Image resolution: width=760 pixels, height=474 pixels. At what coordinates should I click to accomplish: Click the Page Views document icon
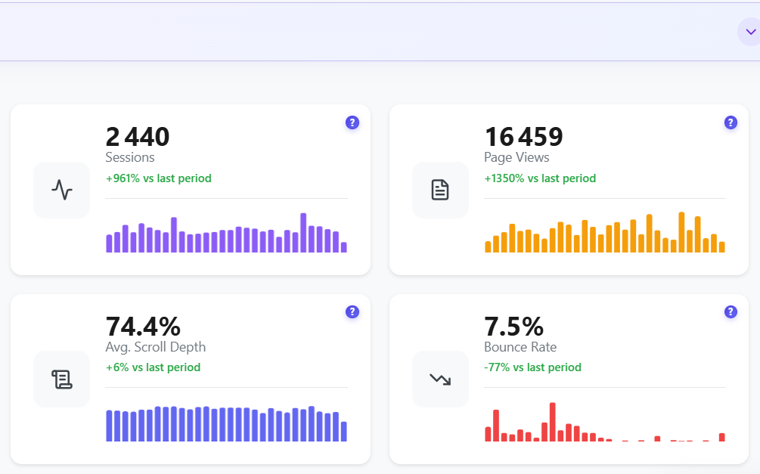click(440, 190)
